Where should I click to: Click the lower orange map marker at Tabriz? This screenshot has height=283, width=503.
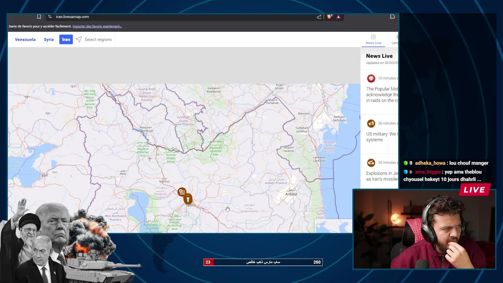click(x=188, y=199)
